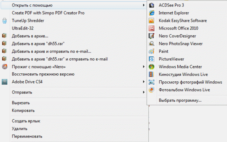
Task: Open with Фотоальбом Windows Live
Action: [x=184, y=90]
